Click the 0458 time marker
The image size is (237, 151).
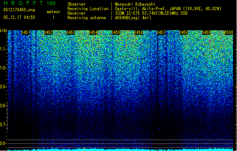tap(183, 32)
